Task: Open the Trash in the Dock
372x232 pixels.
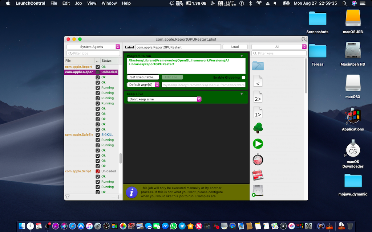Action: (350, 226)
